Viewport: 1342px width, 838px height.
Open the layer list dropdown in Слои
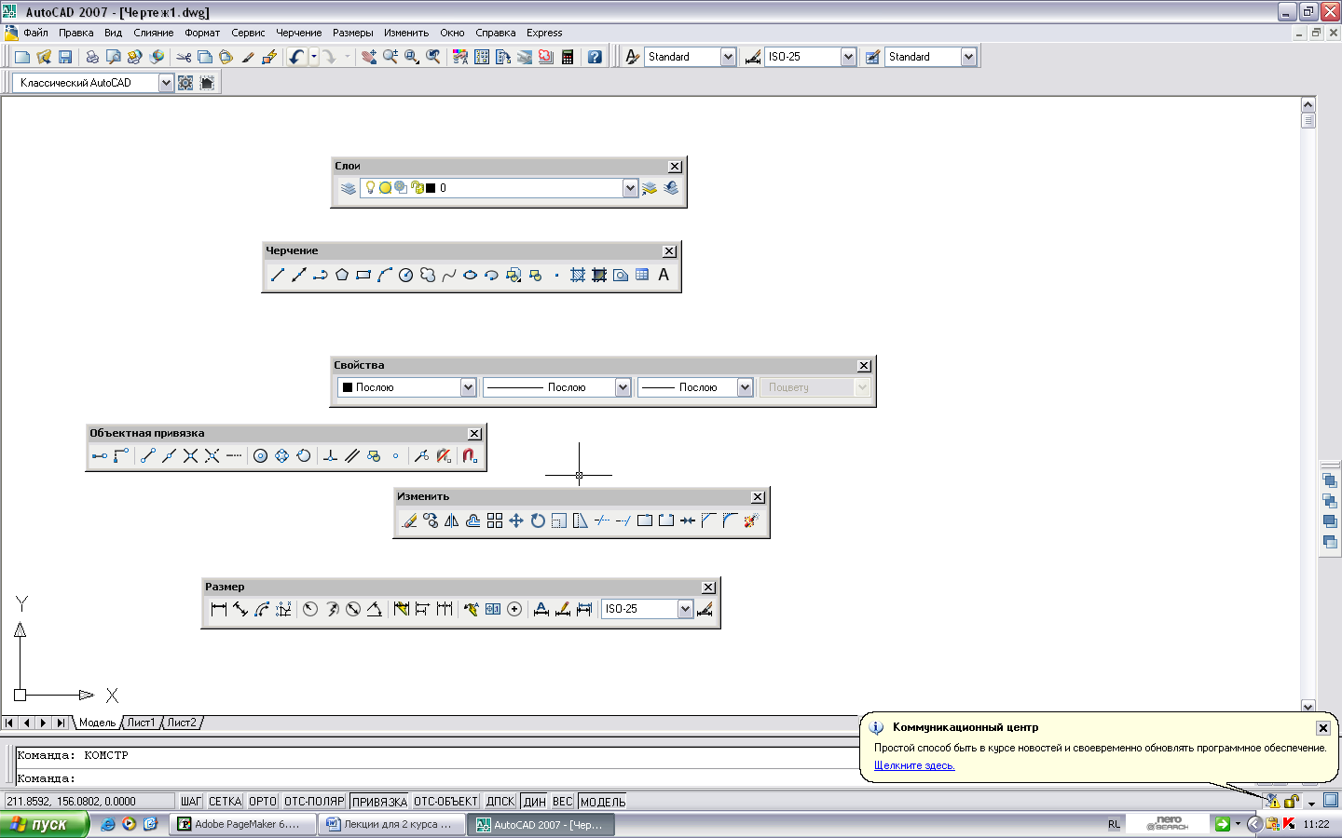(x=630, y=188)
